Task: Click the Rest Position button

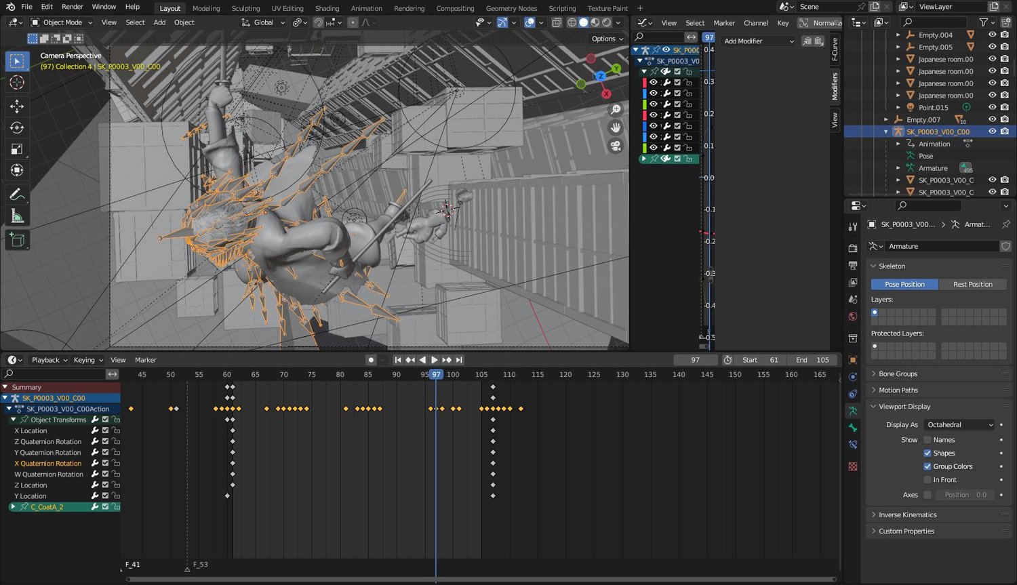Action: 972,285
